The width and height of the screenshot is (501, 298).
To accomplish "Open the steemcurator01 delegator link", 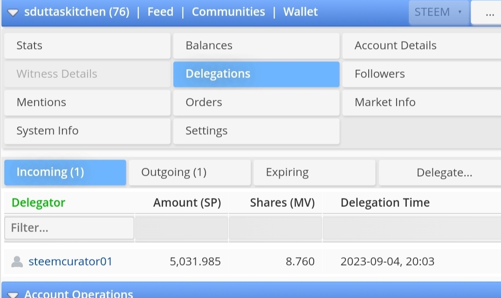I will point(71,262).
